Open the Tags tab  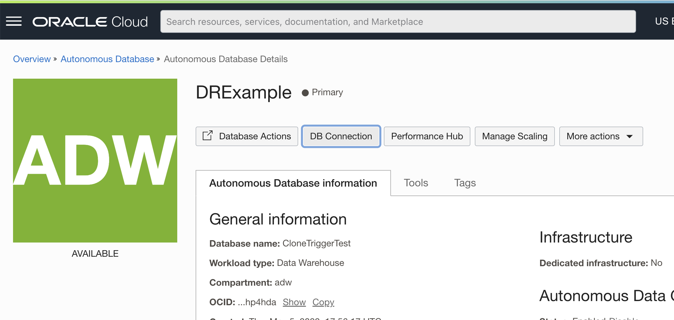(x=465, y=183)
